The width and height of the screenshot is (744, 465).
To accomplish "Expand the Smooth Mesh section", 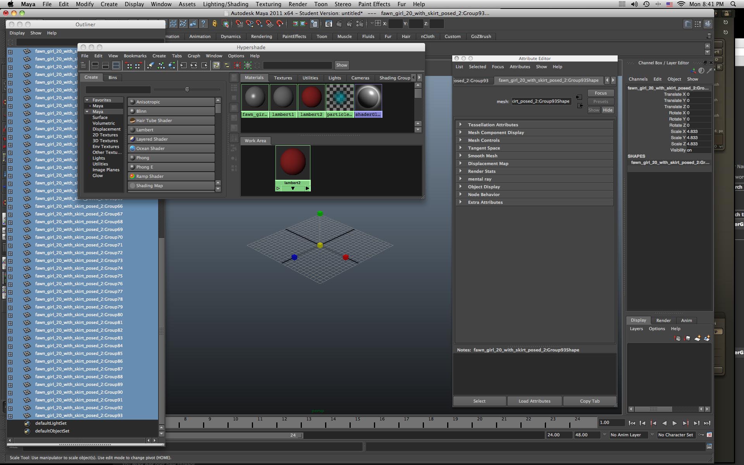I will pyautogui.click(x=460, y=155).
